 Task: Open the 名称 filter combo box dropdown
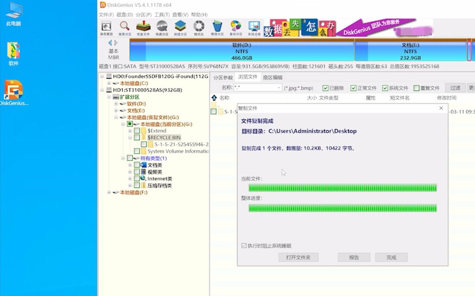point(279,88)
